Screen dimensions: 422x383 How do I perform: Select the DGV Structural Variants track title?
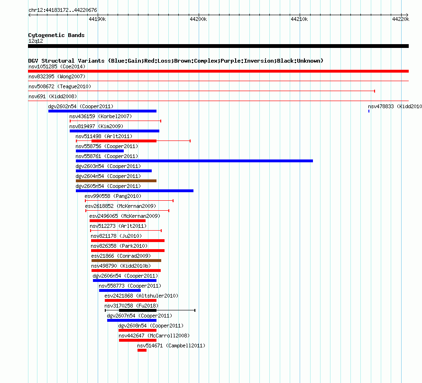coord(176,61)
